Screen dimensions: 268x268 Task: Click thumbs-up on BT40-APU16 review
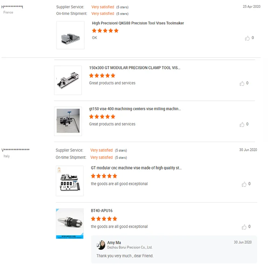244,227
